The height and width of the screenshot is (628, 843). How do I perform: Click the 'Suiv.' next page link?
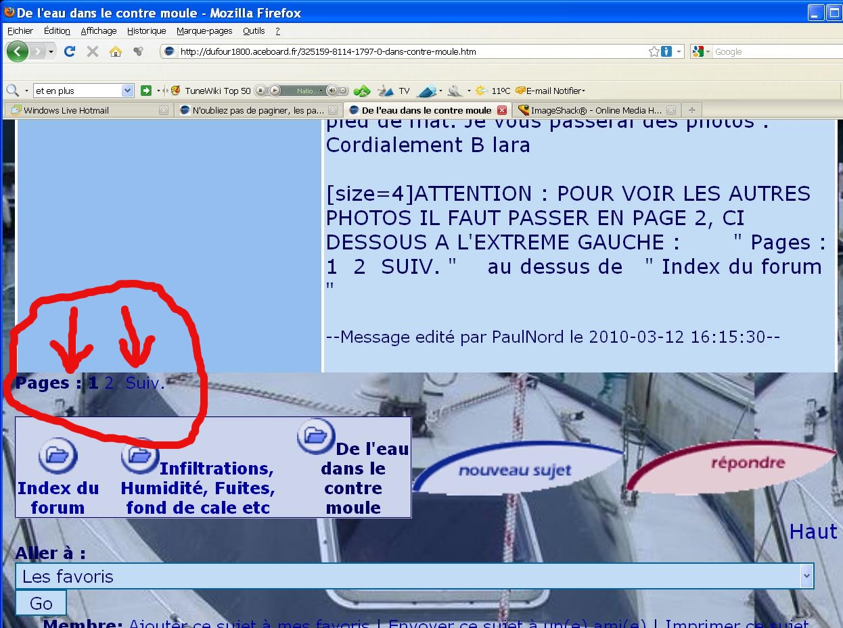click(x=145, y=383)
